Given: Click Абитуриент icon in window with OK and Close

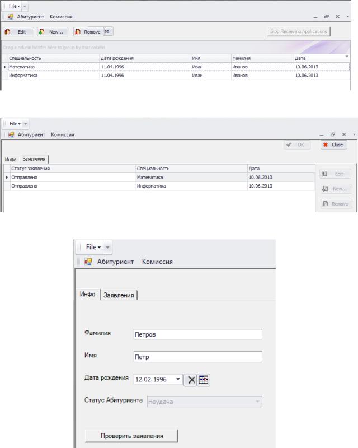Looking at the screenshot, I should (11, 134).
